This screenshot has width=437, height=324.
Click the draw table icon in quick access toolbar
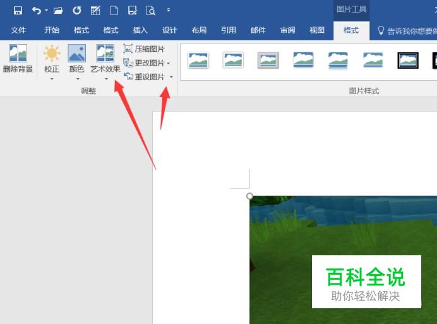pos(95,11)
